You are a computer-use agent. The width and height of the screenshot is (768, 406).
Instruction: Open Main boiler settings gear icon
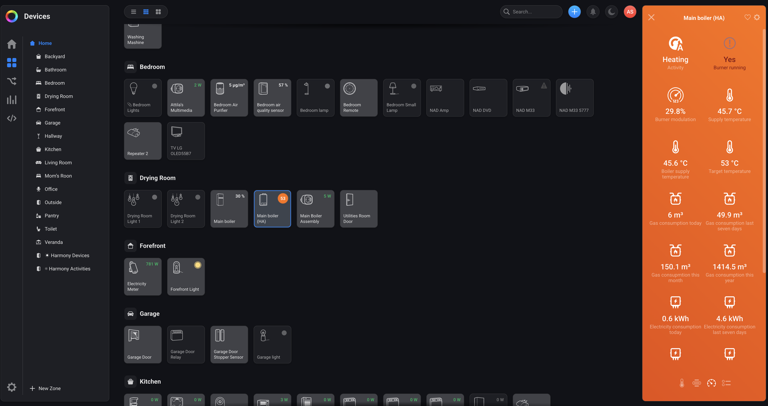tap(757, 17)
